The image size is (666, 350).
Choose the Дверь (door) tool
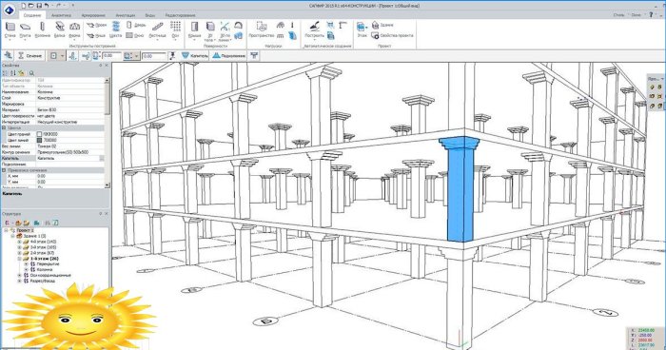pos(136,26)
